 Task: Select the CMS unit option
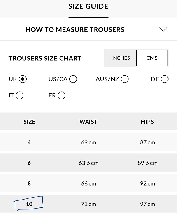click(152, 58)
